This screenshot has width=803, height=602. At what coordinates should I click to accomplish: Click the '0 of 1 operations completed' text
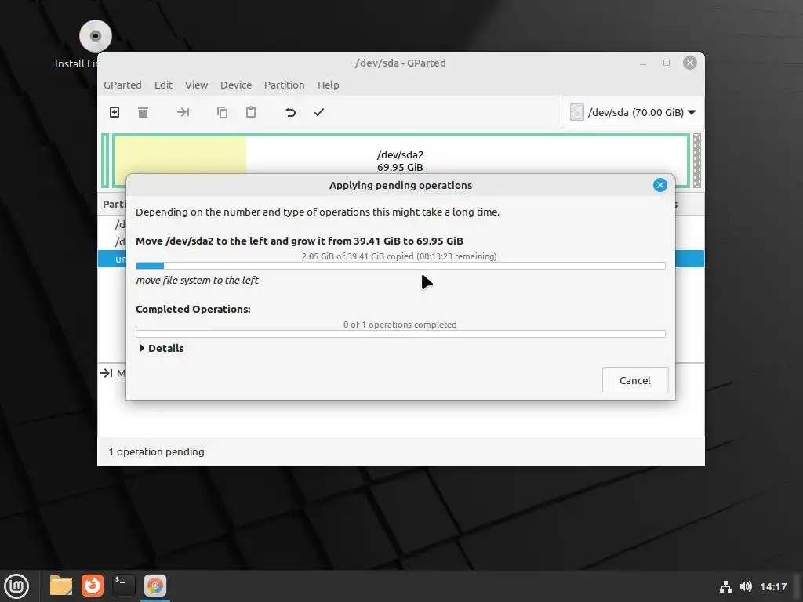[x=400, y=325]
